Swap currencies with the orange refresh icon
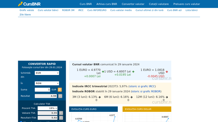Viewport: 218px width, 122px height. pyautogui.click(x=60, y=90)
